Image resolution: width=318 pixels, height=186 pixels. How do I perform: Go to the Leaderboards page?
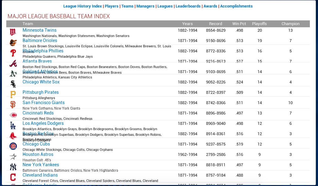pos(188,6)
